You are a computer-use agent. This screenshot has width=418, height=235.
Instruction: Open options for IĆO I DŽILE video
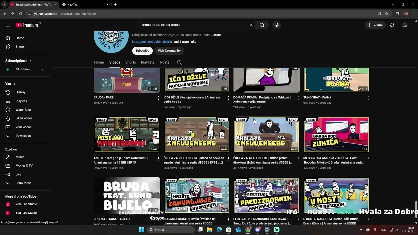(228, 98)
